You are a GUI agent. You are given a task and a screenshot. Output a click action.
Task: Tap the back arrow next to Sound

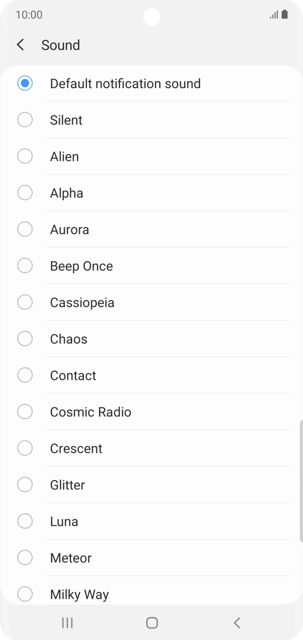(x=20, y=45)
